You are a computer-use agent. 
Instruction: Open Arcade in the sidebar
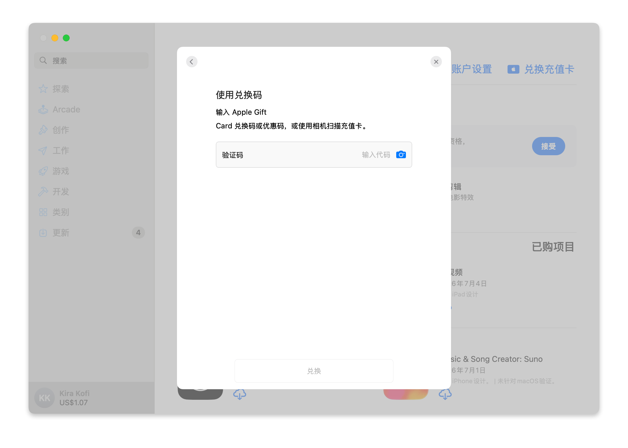pyautogui.click(x=91, y=110)
